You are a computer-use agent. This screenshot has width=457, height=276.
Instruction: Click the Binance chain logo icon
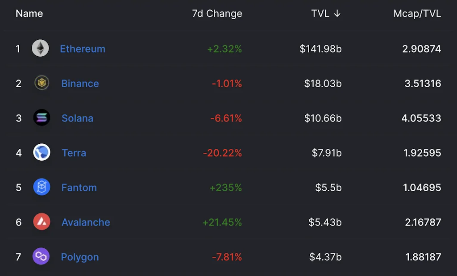42,83
